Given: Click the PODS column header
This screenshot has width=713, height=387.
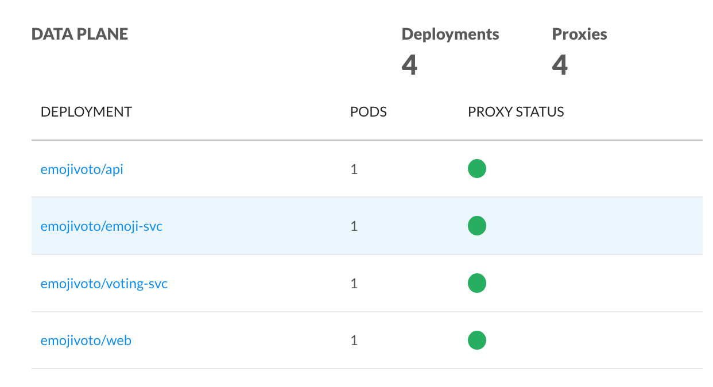Looking at the screenshot, I should [368, 112].
